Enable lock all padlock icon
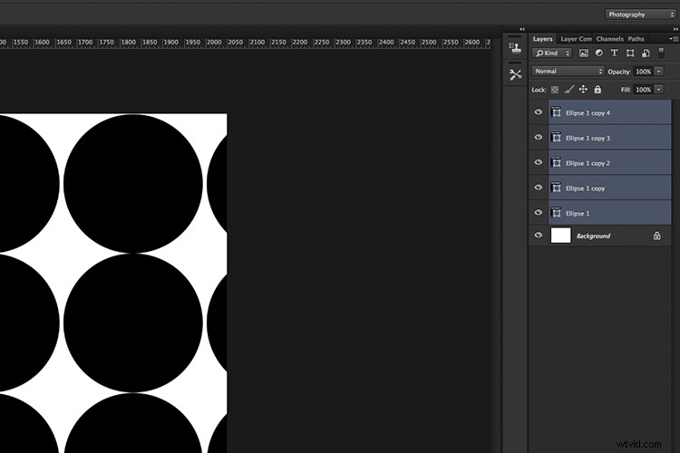The height and width of the screenshot is (453, 680). (597, 90)
